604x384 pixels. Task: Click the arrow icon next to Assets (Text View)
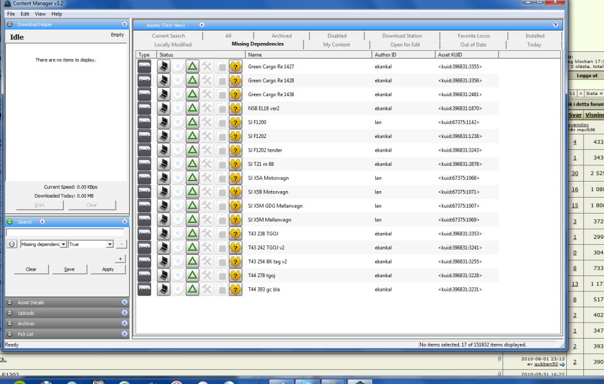pyautogui.click(x=202, y=25)
